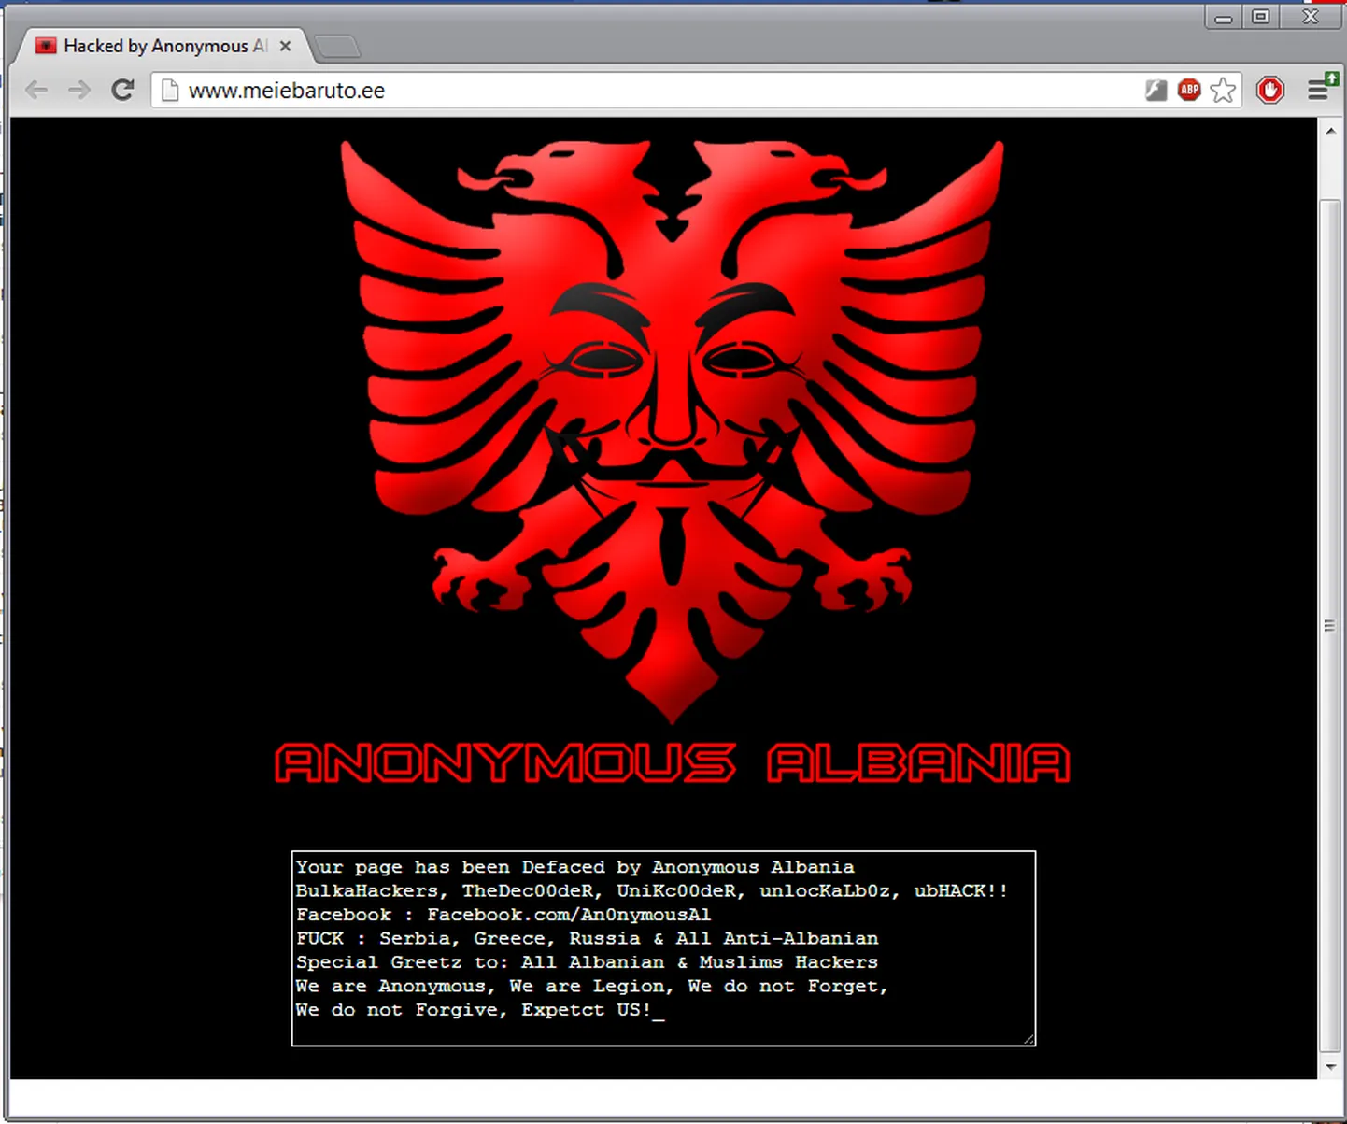Viewport: 1347px width, 1124px height.
Task: Click the 'ANONYMOUS ALBANIA' title graphic
Action: (672, 762)
